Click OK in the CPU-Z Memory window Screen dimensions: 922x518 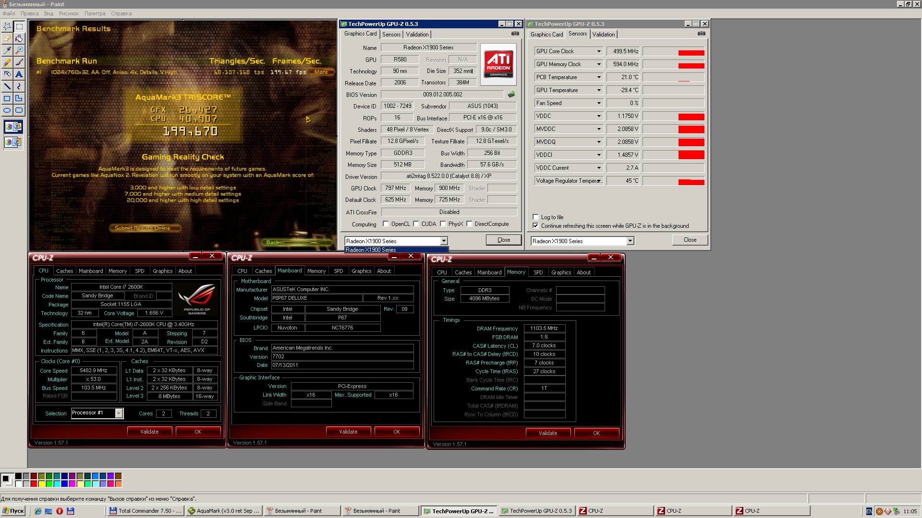pyautogui.click(x=596, y=433)
